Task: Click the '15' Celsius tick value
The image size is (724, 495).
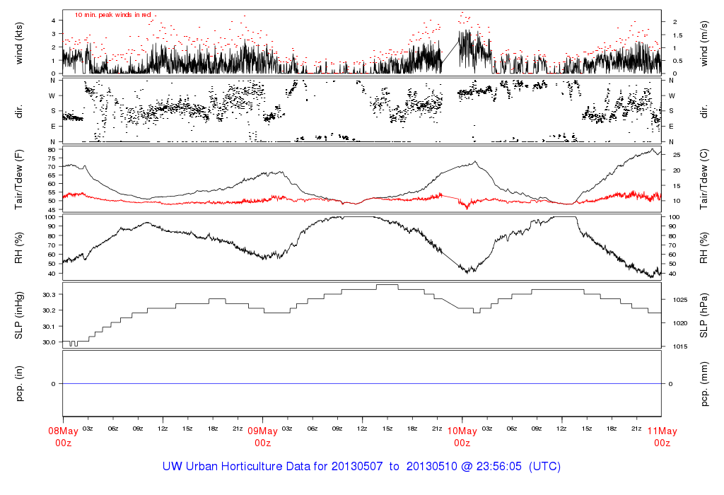Action: tap(677, 186)
